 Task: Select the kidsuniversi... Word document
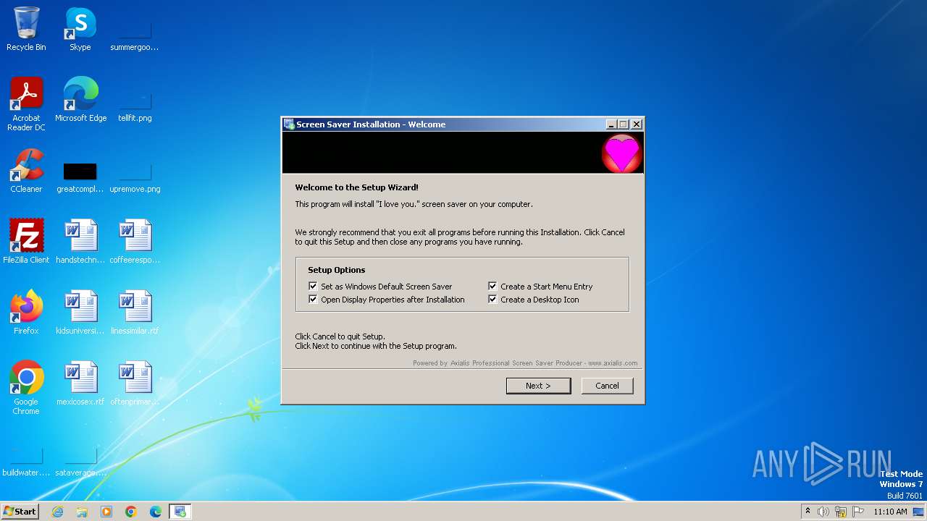point(80,313)
